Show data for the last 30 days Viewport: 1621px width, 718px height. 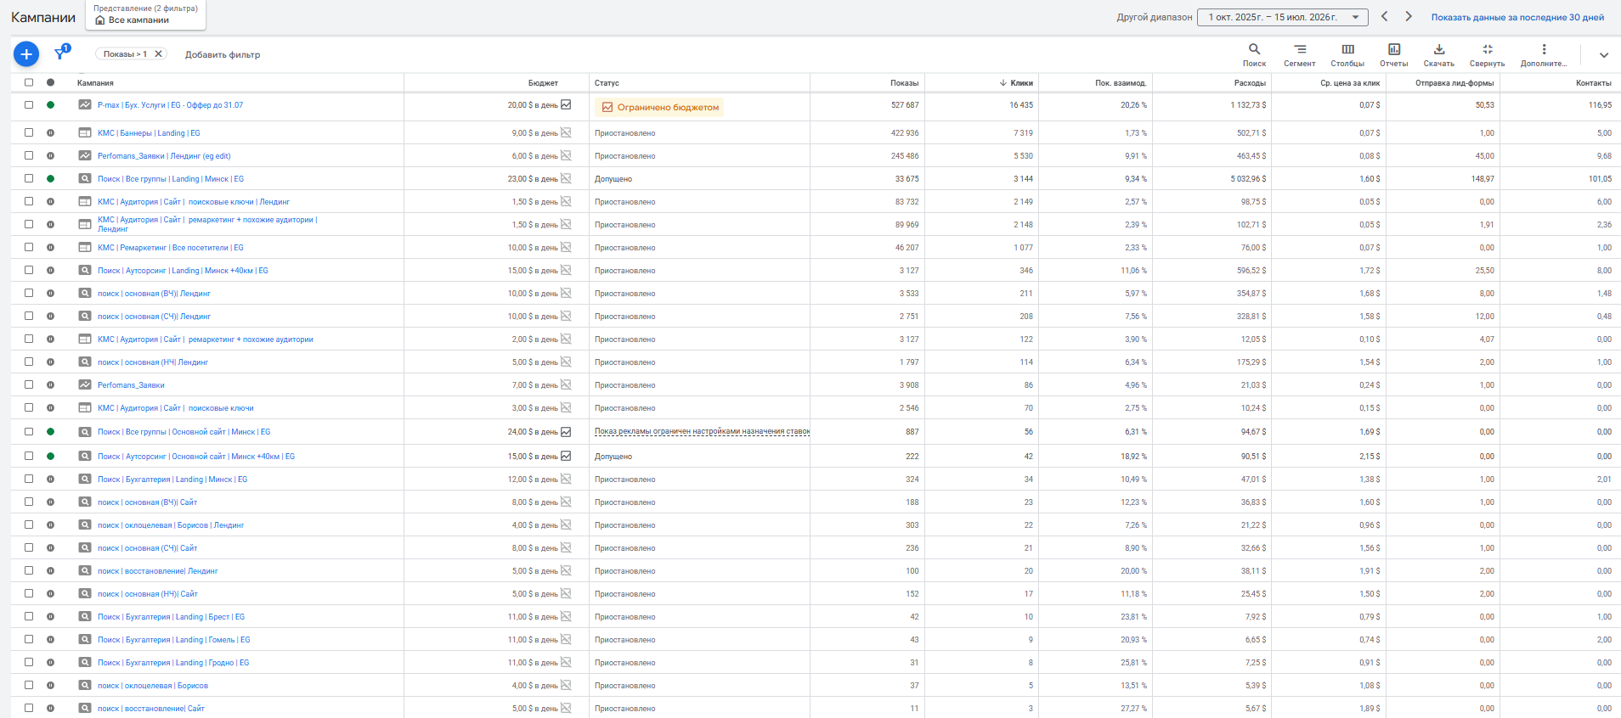pyautogui.click(x=1517, y=17)
